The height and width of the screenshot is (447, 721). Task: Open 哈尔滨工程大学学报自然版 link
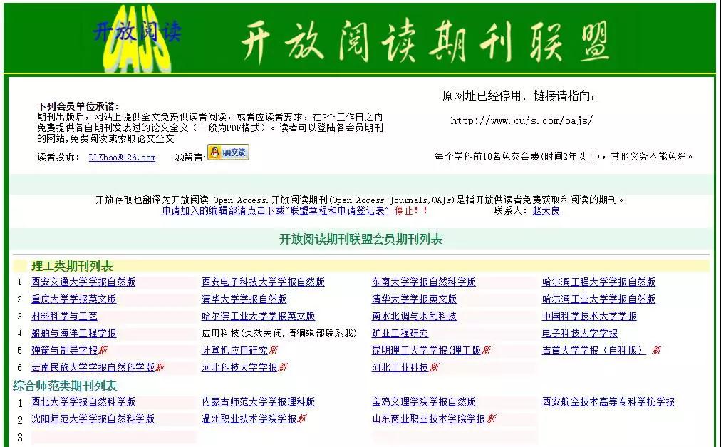tap(598, 282)
